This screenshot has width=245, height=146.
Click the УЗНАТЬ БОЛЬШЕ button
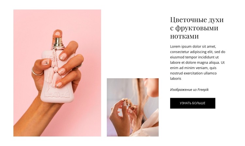point(192,103)
